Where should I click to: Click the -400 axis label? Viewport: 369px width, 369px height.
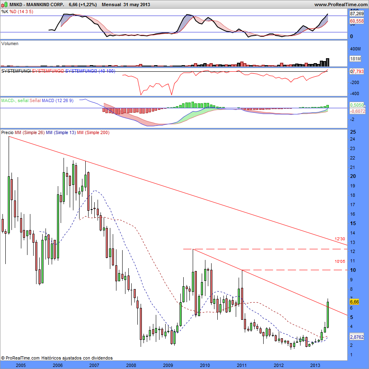pyautogui.click(x=355, y=93)
